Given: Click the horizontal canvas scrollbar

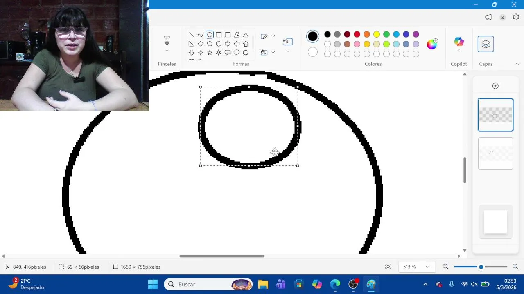Looking at the screenshot, I should coord(222,256).
